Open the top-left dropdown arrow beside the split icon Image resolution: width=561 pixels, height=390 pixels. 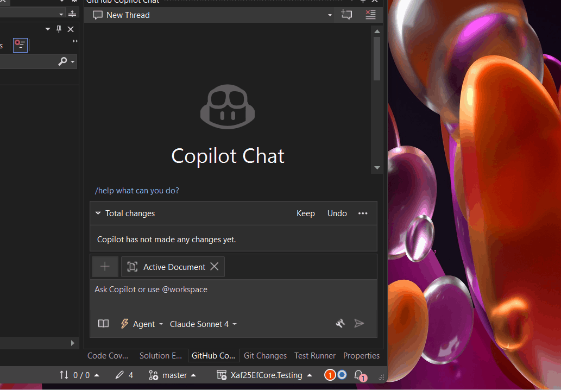pyautogui.click(x=61, y=14)
